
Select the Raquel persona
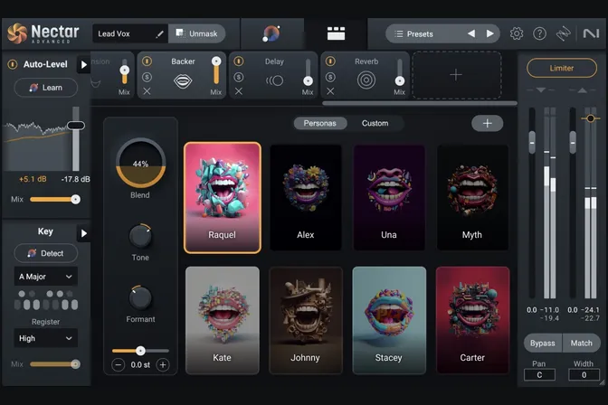pyautogui.click(x=223, y=198)
